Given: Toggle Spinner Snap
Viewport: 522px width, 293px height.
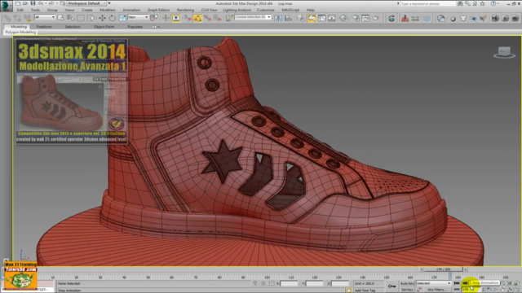Looking at the screenshot, I should point(218,18).
